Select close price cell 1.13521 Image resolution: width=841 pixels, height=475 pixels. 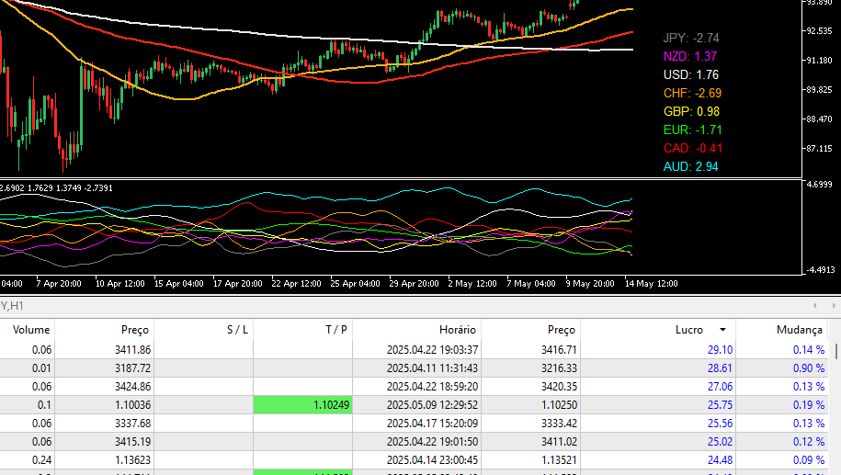coord(560,460)
